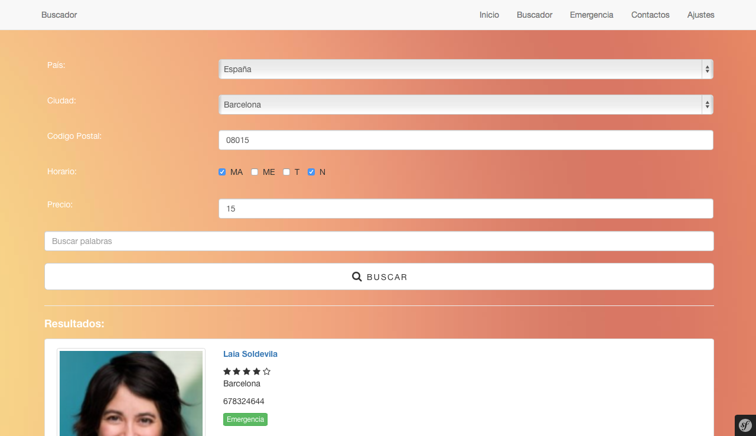
Task: Focus the Precio field with 15
Action: [466, 209]
